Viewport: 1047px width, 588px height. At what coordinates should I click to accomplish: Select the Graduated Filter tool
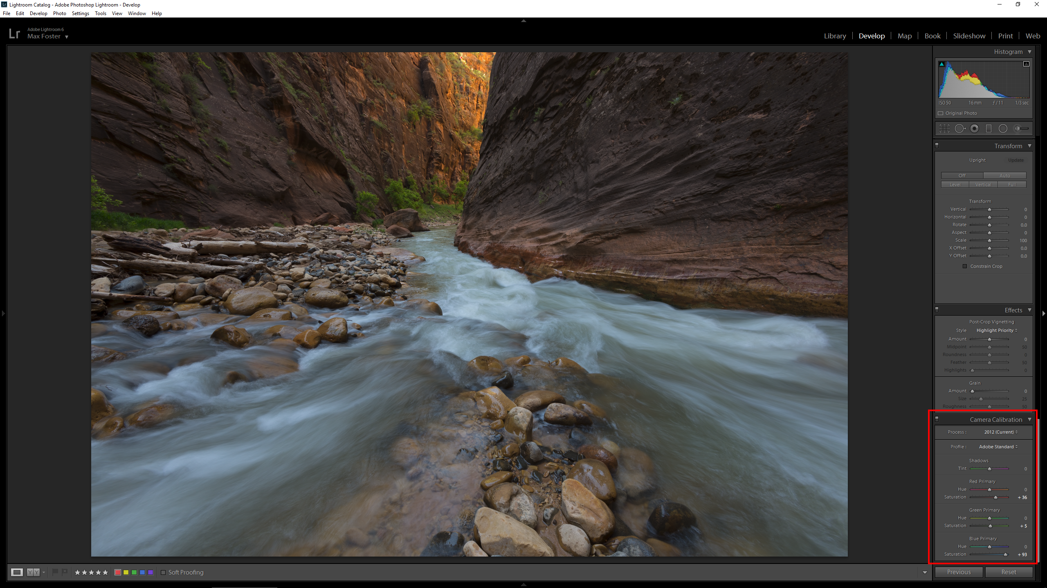click(989, 129)
